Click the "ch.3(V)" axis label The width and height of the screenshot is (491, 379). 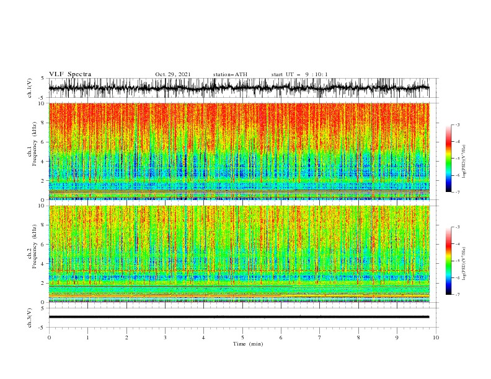point(30,318)
